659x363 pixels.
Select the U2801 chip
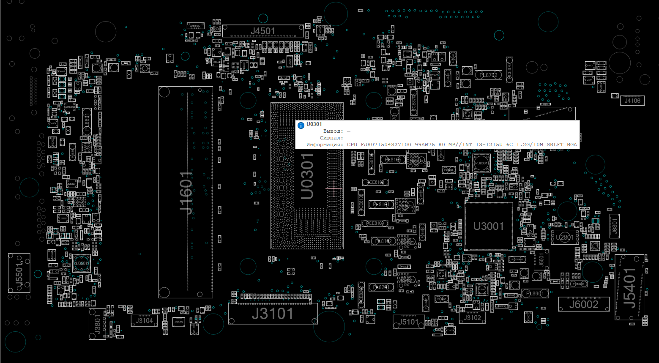pyautogui.click(x=564, y=237)
